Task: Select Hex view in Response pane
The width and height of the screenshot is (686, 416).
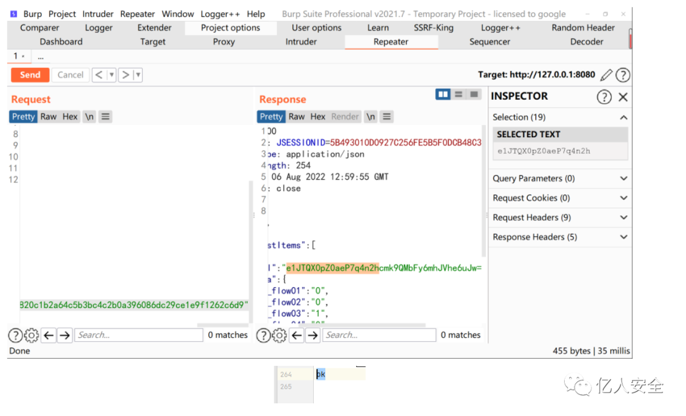Action: pyautogui.click(x=318, y=117)
